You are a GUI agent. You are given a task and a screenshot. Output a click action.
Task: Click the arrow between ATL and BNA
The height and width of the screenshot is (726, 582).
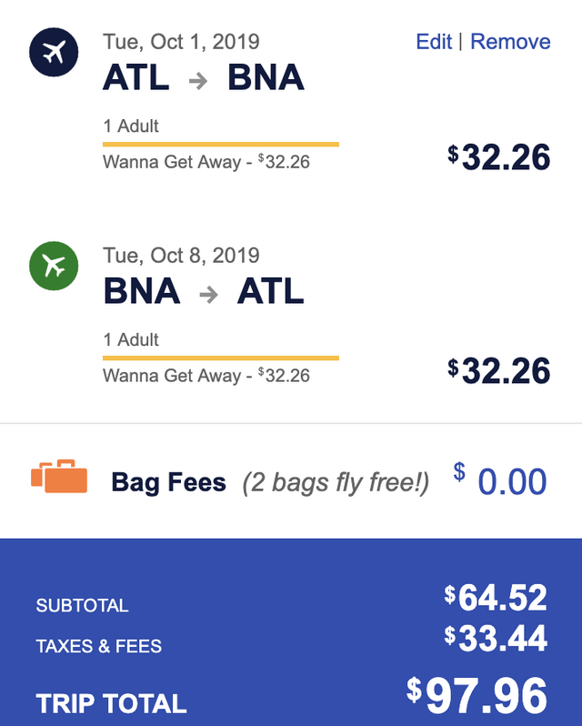coord(198,80)
